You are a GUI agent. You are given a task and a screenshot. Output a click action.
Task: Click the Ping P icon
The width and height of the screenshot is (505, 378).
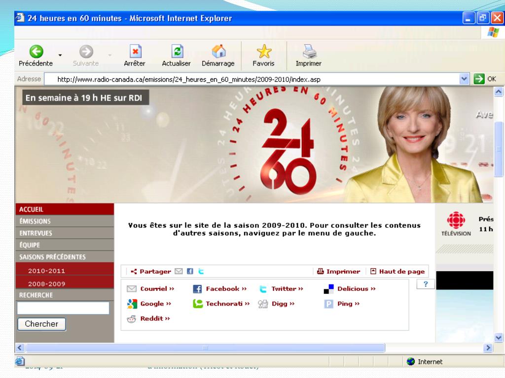point(328,304)
